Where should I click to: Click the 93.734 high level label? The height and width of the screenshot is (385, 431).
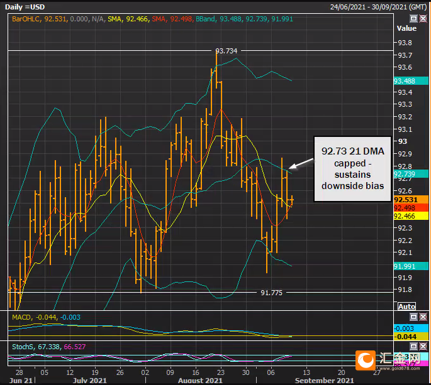227,51
